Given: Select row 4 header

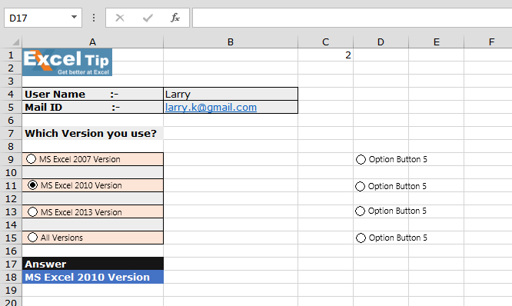Looking at the screenshot, I should click(x=11, y=94).
